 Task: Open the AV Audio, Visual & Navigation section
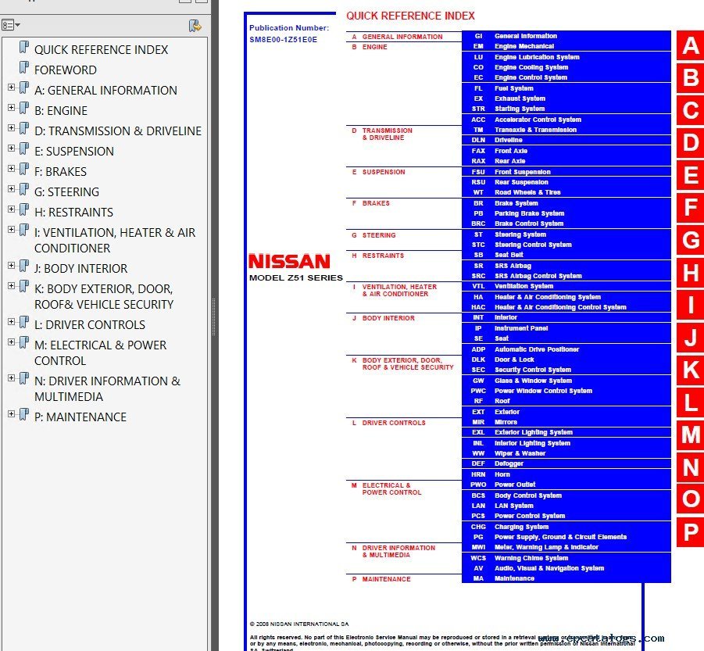(x=566, y=568)
